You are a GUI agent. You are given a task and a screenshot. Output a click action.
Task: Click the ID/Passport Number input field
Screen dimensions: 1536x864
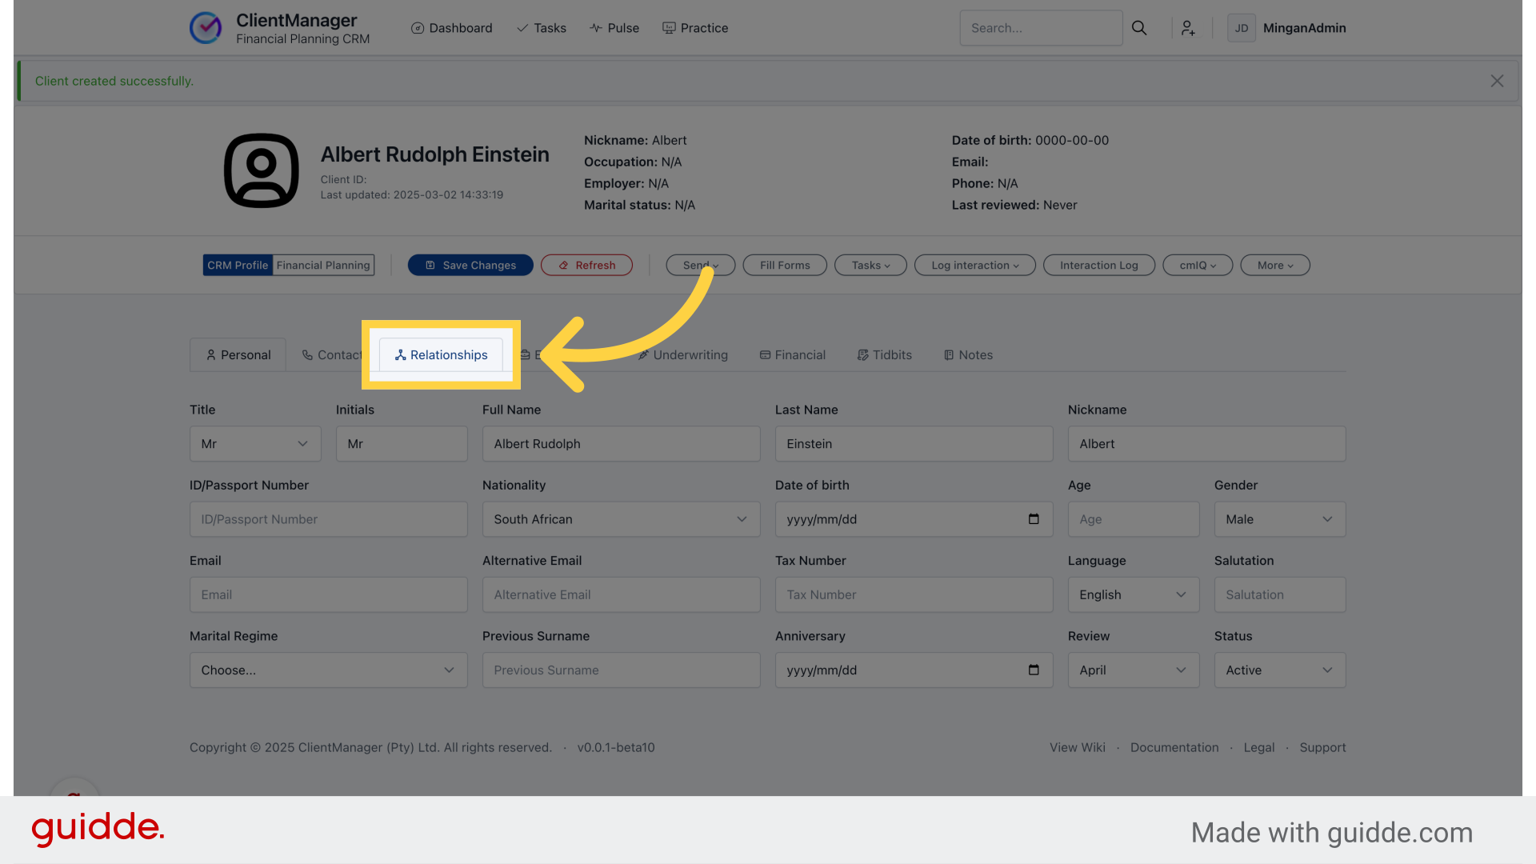coord(328,519)
